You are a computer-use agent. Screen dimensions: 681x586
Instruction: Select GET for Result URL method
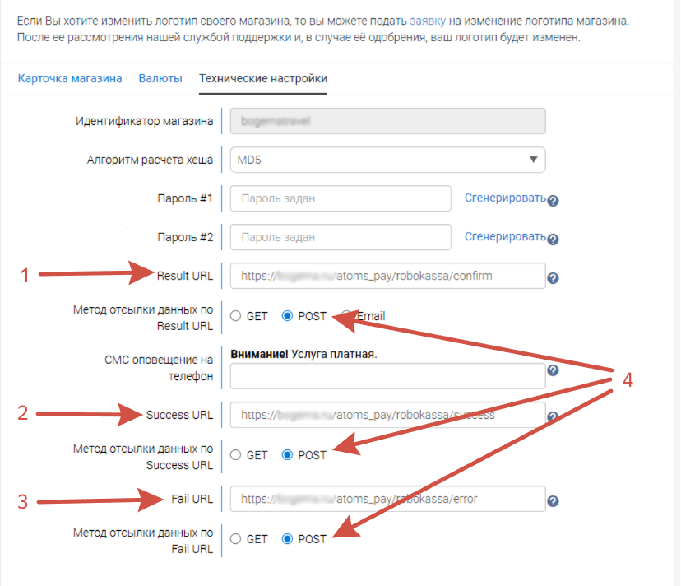point(236,316)
